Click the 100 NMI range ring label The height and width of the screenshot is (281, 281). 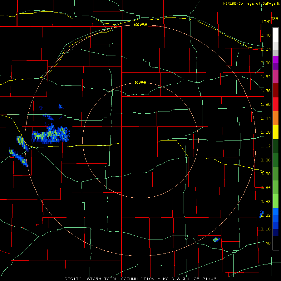point(140,25)
